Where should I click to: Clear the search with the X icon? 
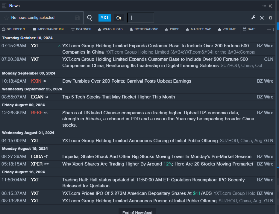pyautogui.click(x=262, y=18)
